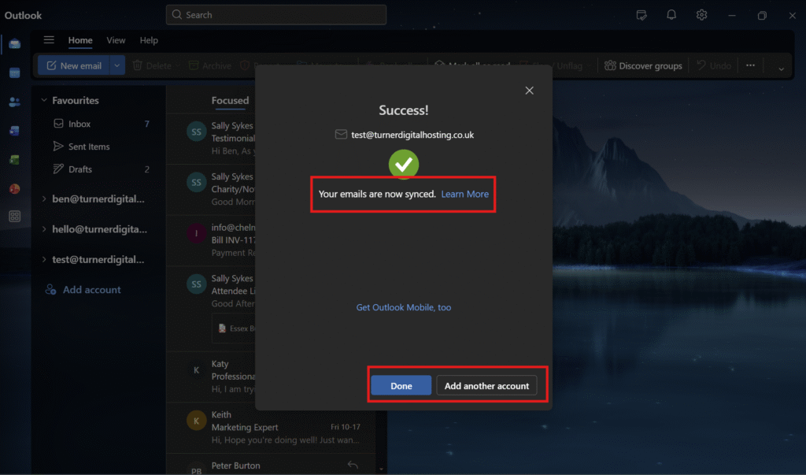This screenshot has height=475, width=806.
Task: Open the My Day calendar-check icon
Action: click(x=641, y=15)
